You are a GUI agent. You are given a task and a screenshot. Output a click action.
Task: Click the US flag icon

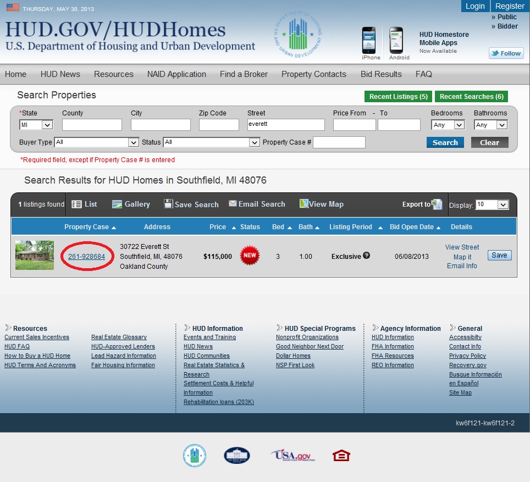tap(13, 7)
